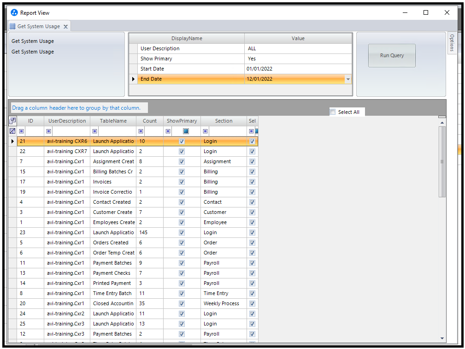The width and height of the screenshot is (465, 349).
Task: Sort by the Count column header
Action: pyautogui.click(x=149, y=121)
